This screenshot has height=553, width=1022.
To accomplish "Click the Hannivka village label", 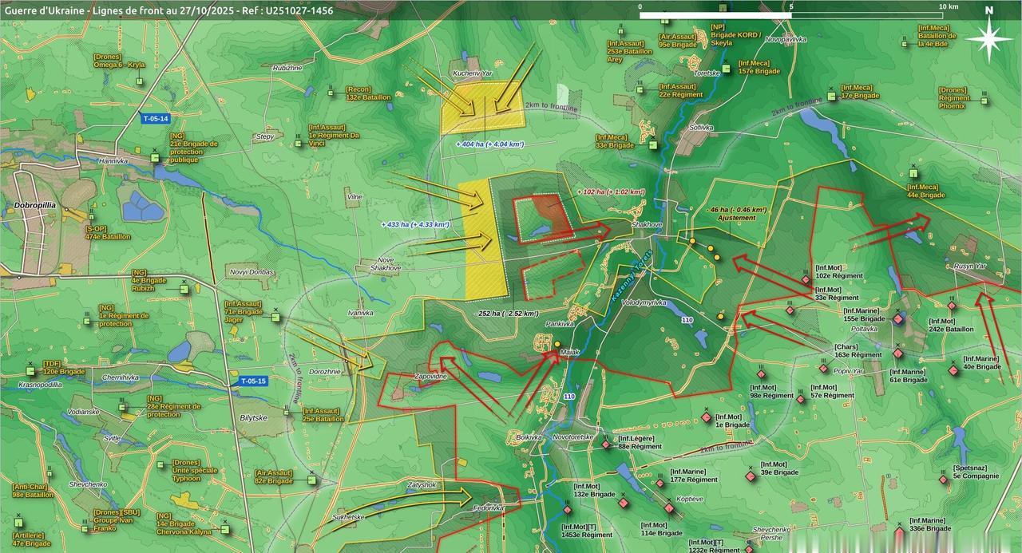I will pos(113,160).
